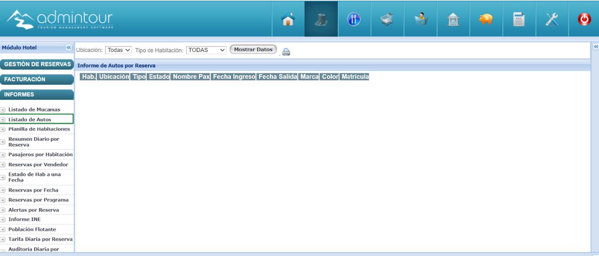
Task: Open the hotel building module icon
Action: point(321,19)
